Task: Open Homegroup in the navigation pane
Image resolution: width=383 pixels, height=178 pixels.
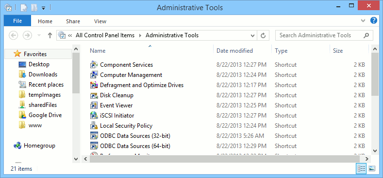Action: pyautogui.click(x=39, y=146)
